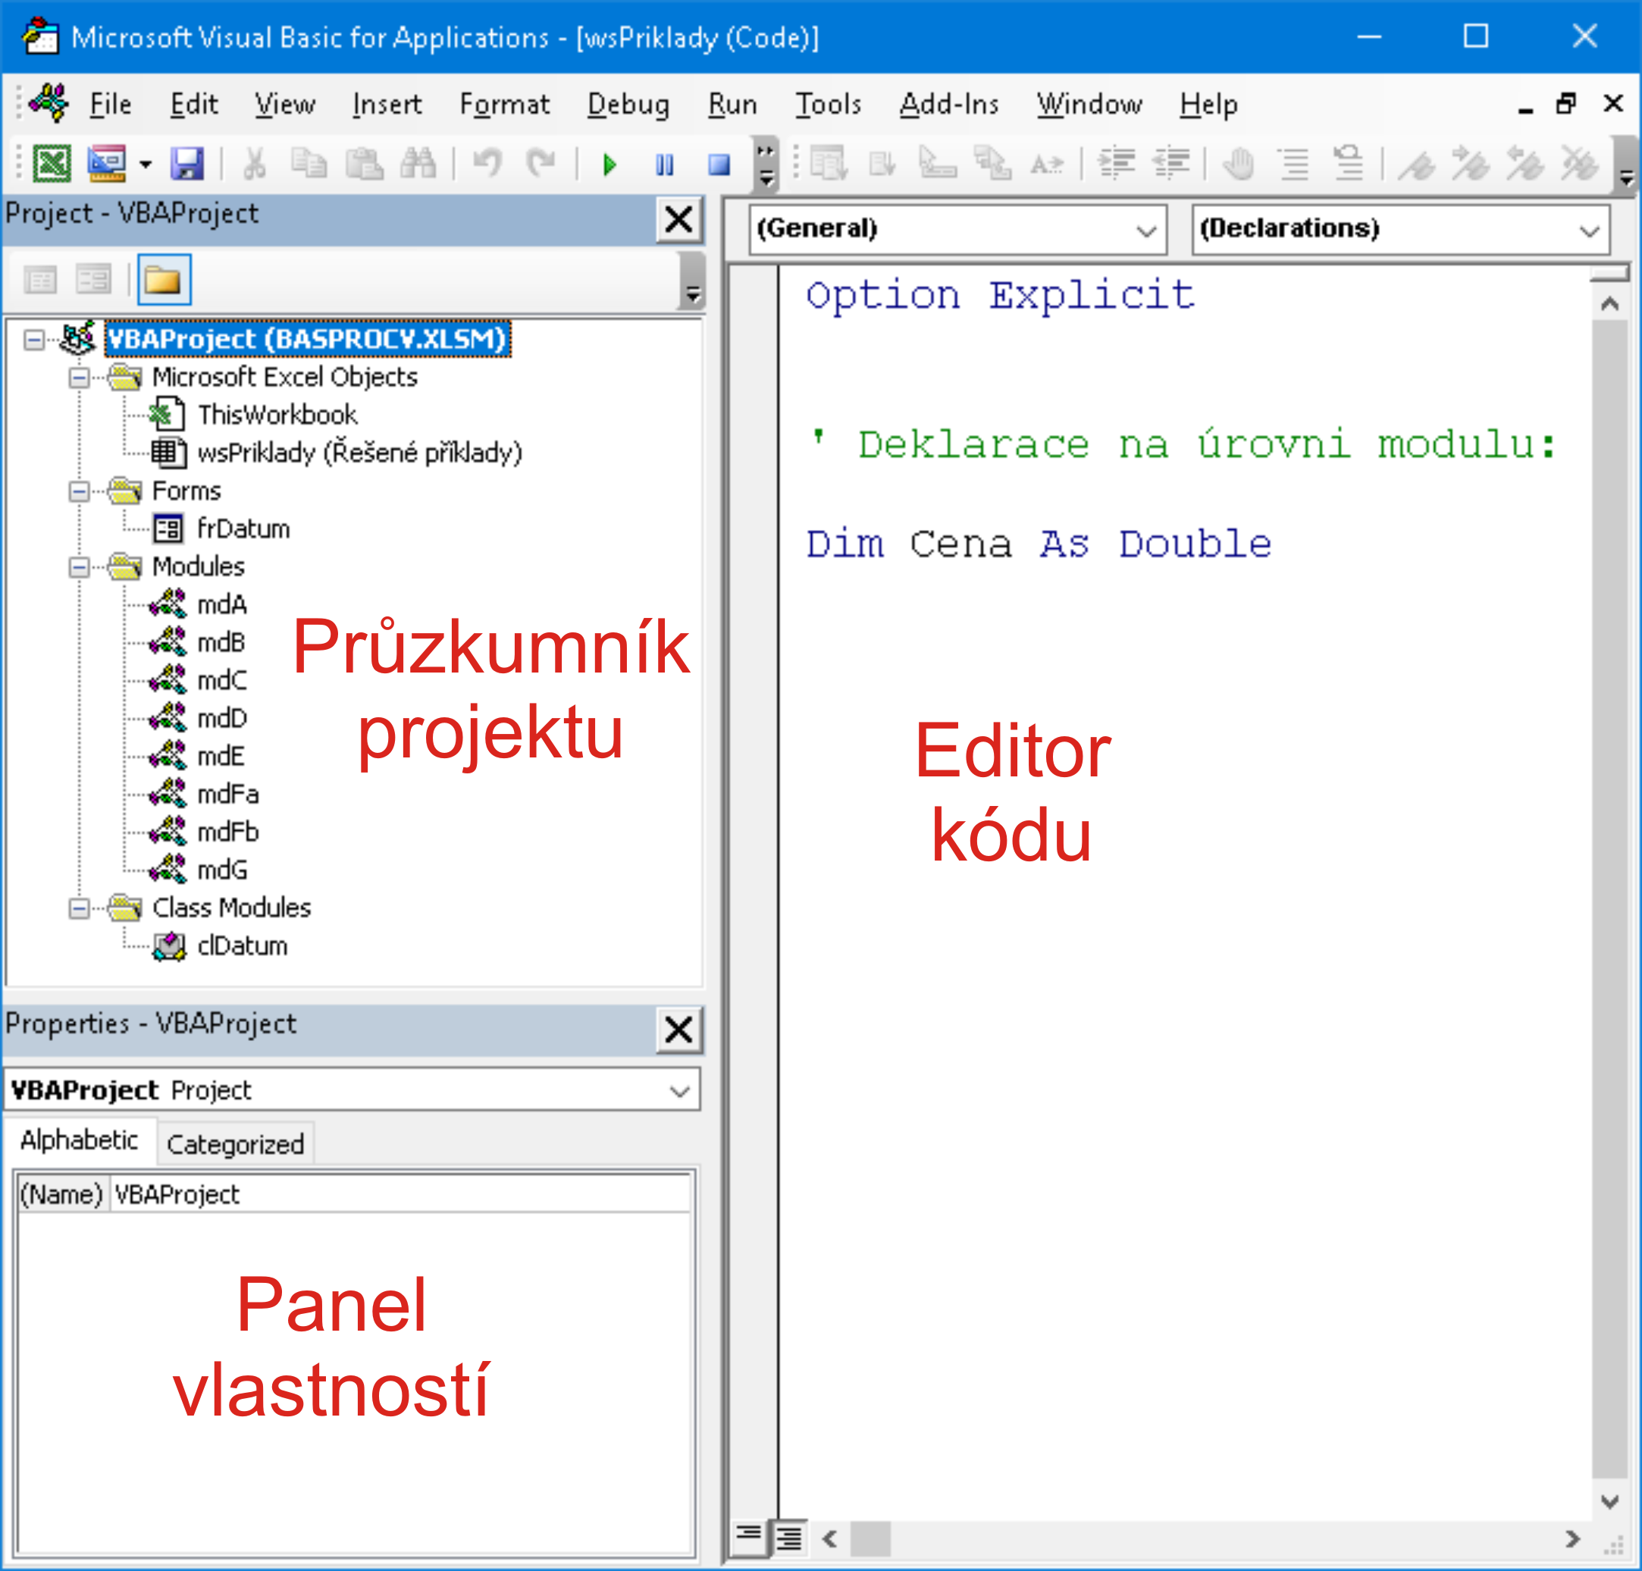The height and width of the screenshot is (1571, 1642).
Task: Click the horizontal scrollbar thumb in editor
Action: (871, 1538)
